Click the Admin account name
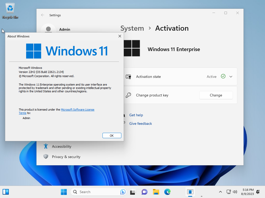 tap(64, 29)
